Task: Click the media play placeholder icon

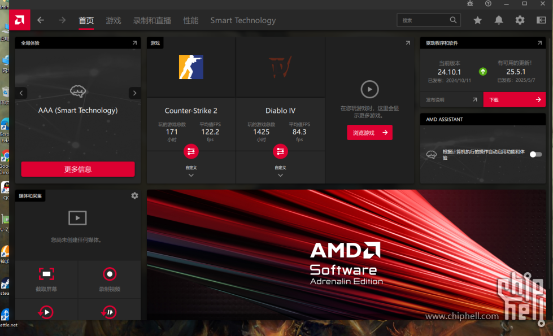Action: point(77,218)
